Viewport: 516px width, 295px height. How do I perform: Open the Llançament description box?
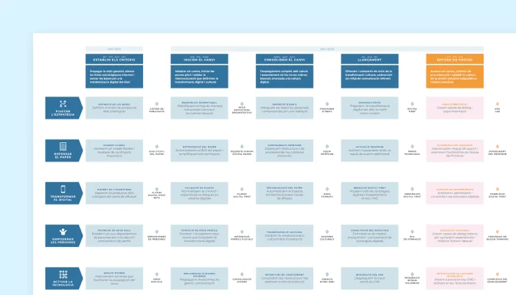click(369, 77)
